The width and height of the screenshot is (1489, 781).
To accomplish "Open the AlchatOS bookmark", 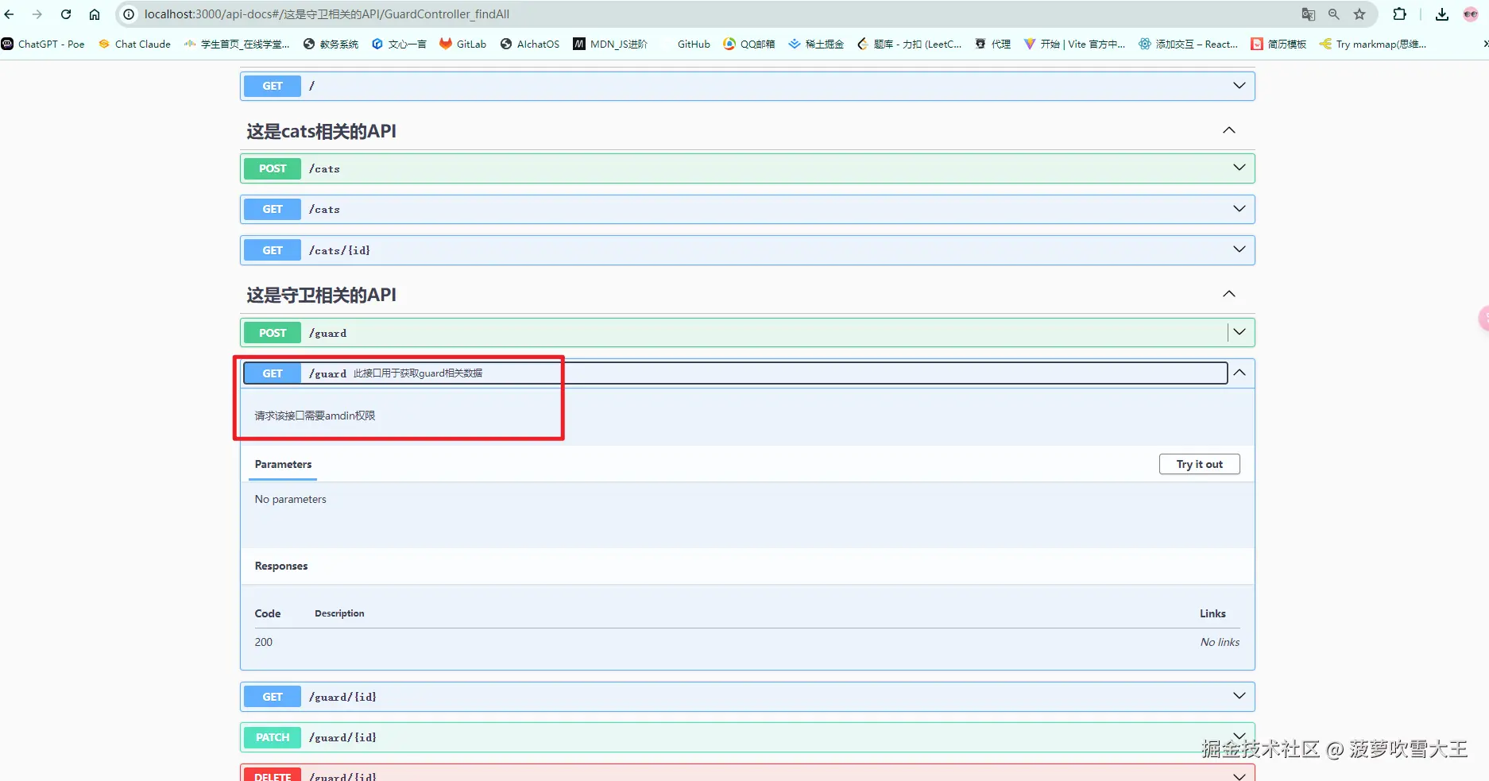I will click(x=529, y=44).
